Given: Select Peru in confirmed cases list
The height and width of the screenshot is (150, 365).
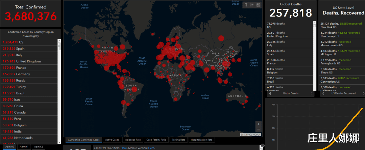Looking at the screenshot, I should 29,119.
